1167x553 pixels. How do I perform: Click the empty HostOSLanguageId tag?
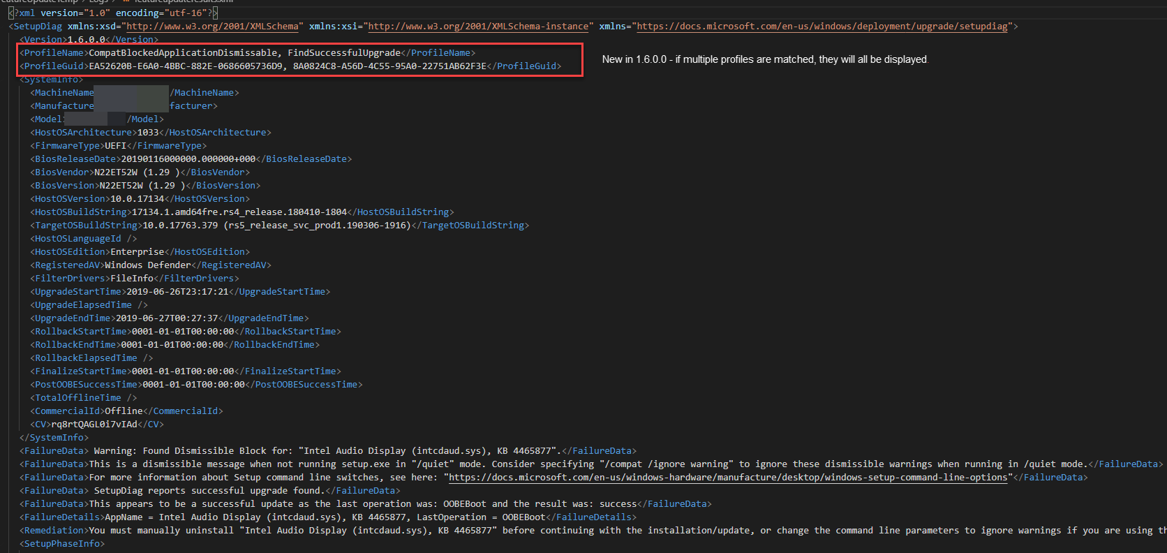pyautogui.click(x=84, y=238)
